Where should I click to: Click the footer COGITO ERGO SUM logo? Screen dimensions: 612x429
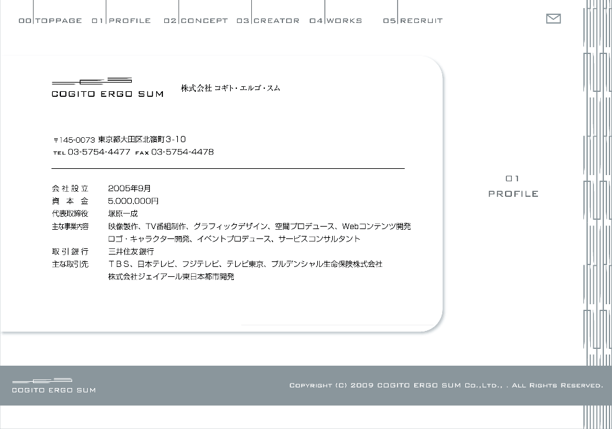point(53,386)
